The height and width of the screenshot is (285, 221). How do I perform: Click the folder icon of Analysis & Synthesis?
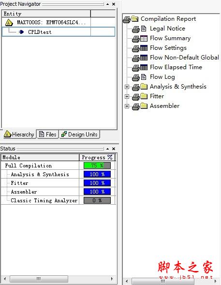pyautogui.click(x=144, y=87)
